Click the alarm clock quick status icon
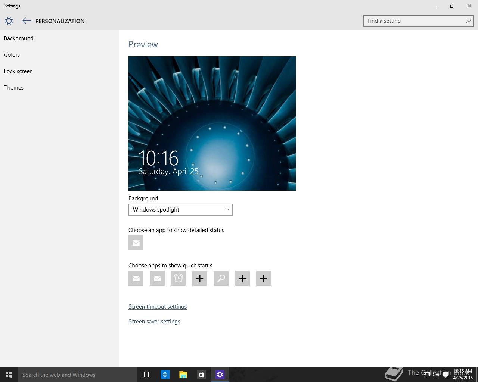This screenshot has height=382, width=478. (179, 278)
